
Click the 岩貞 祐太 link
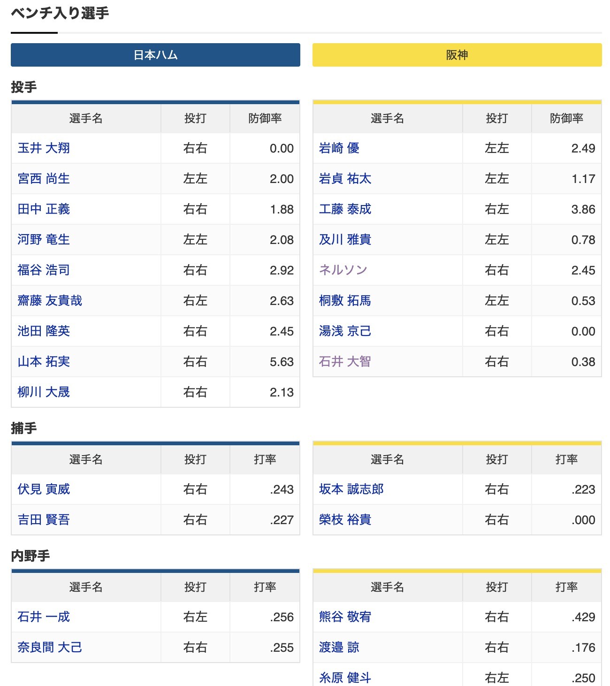coord(345,179)
